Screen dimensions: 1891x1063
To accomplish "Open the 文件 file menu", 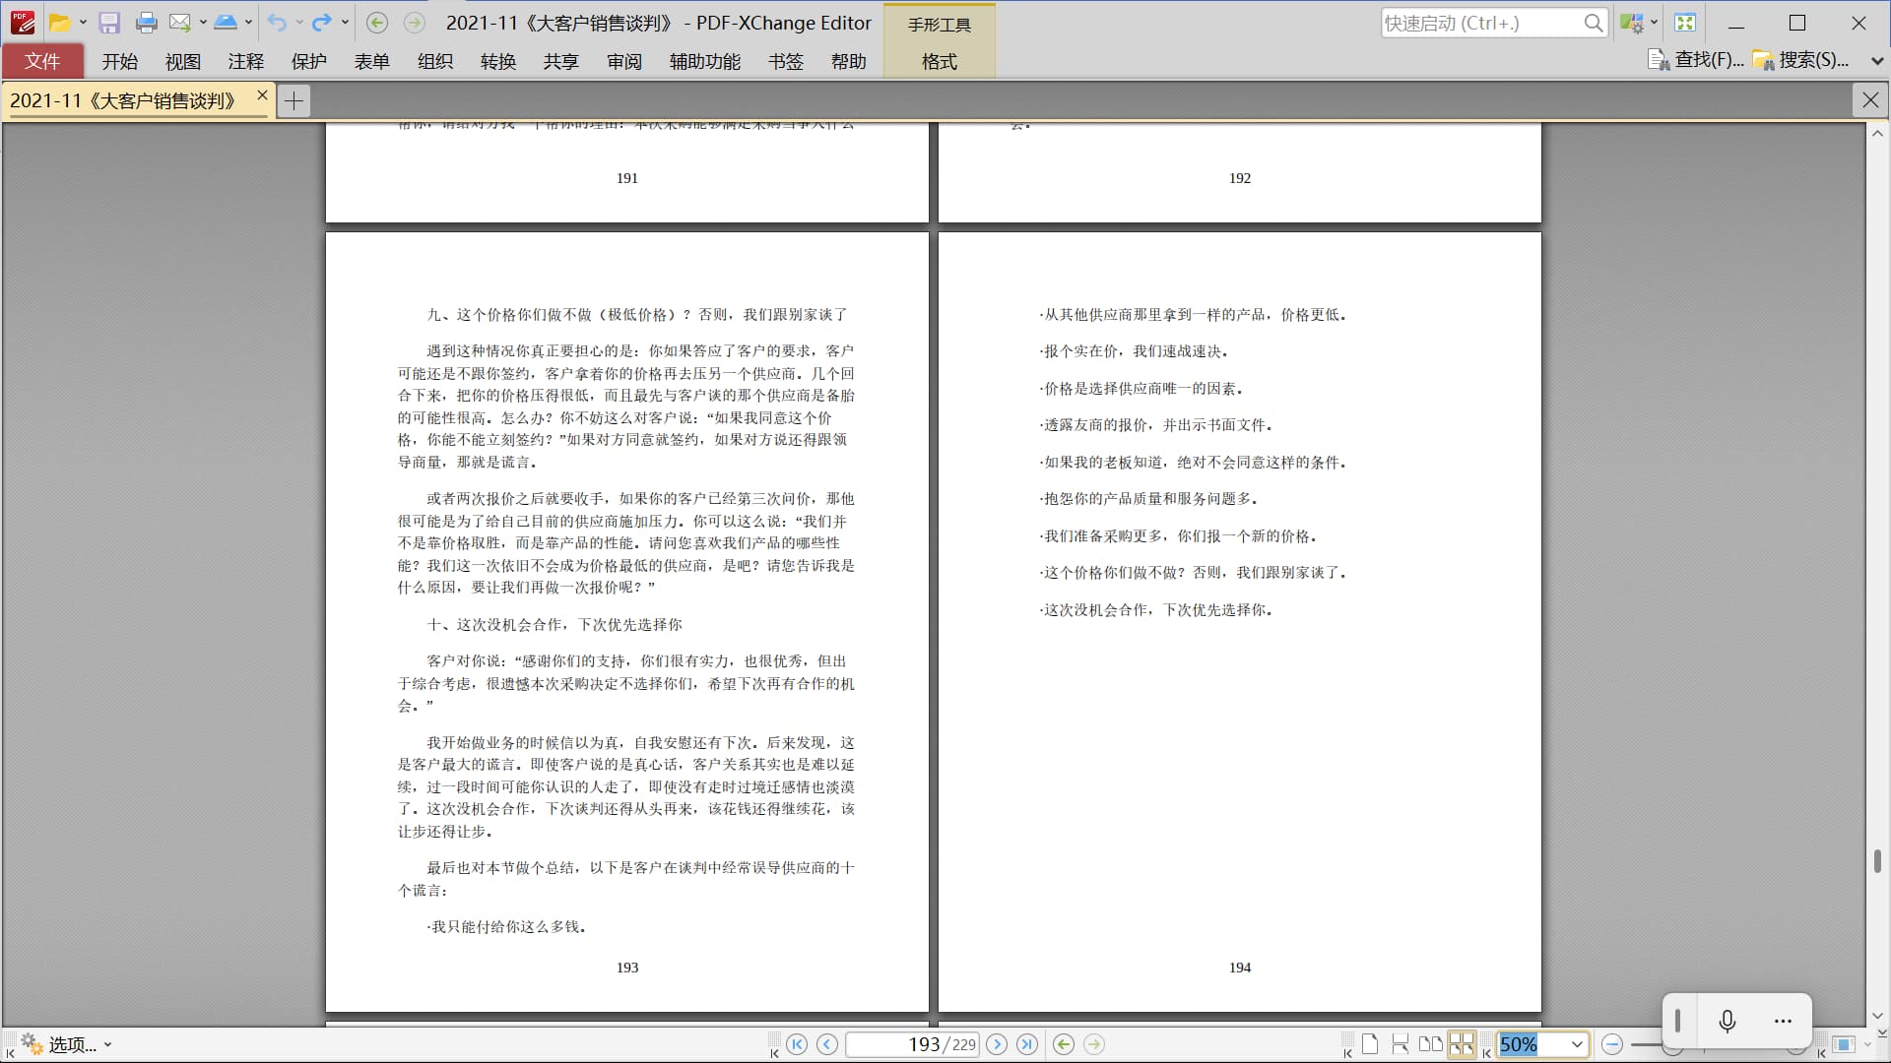I will (x=42, y=62).
